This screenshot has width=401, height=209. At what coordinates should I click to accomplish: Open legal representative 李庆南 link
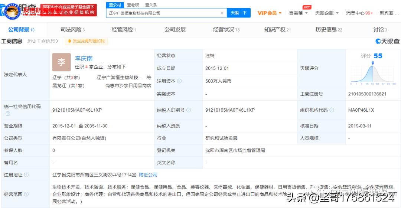click(x=84, y=59)
